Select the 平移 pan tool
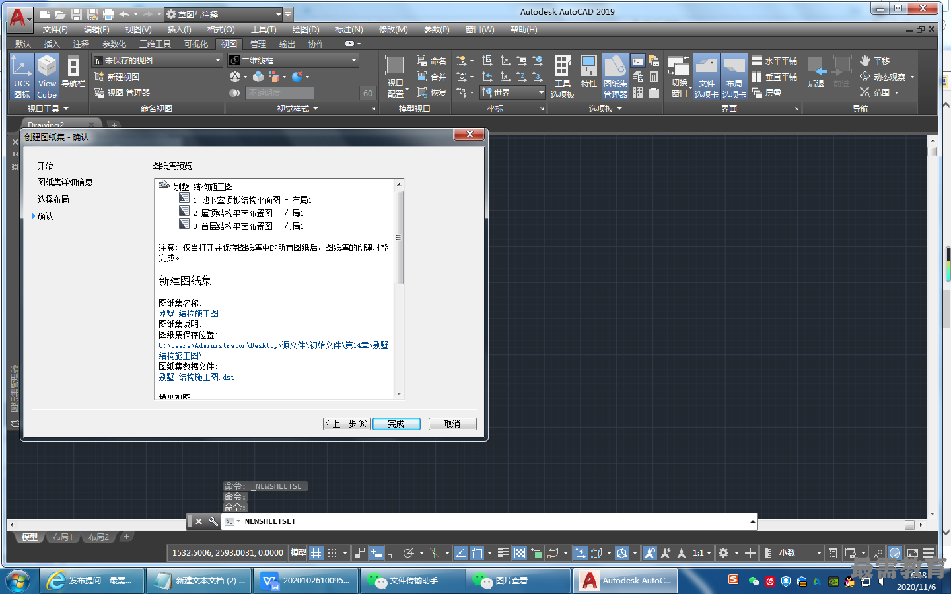This screenshot has height=594, width=951. point(875,61)
